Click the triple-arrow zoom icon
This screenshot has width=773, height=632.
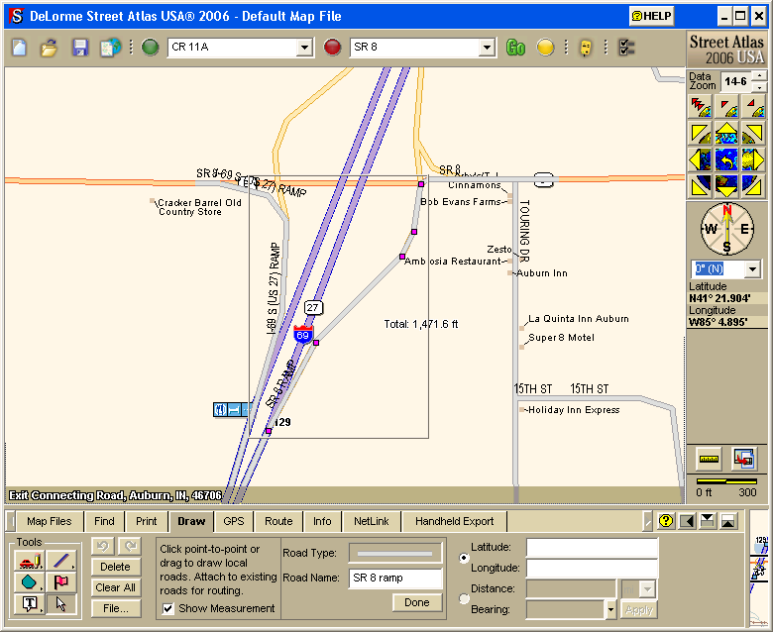tap(700, 106)
